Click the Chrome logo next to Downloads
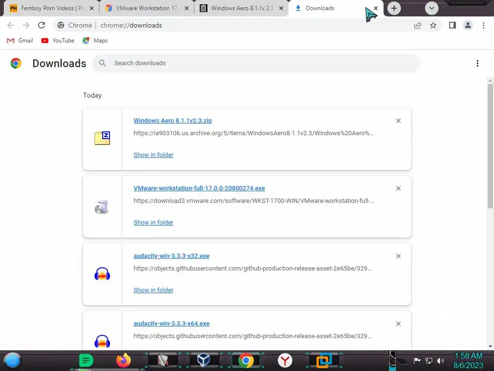The image size is (494, 371). tap(16, 63)
